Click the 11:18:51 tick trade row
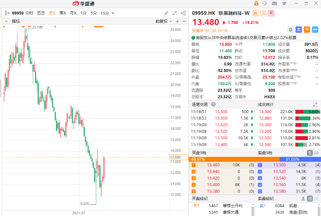 point(222,112)
